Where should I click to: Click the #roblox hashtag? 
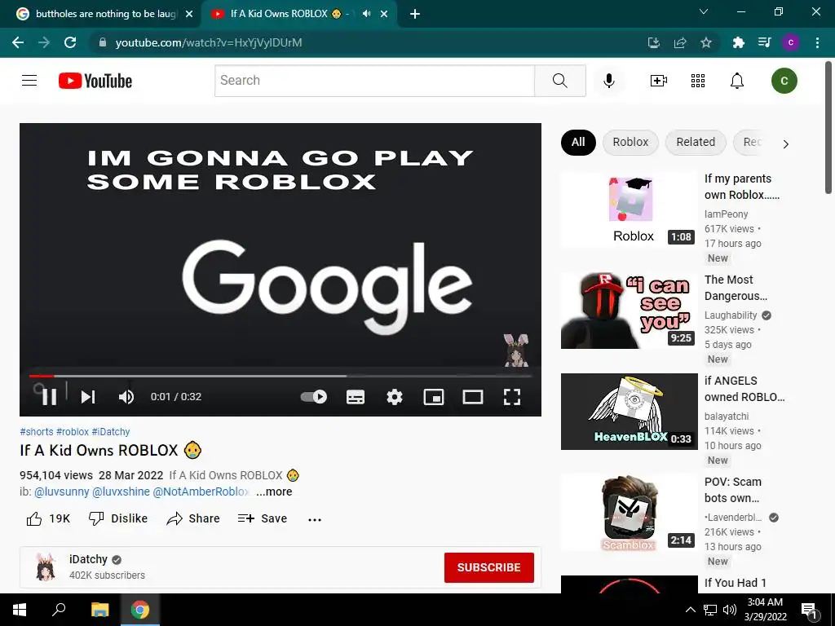coord(73,432)
